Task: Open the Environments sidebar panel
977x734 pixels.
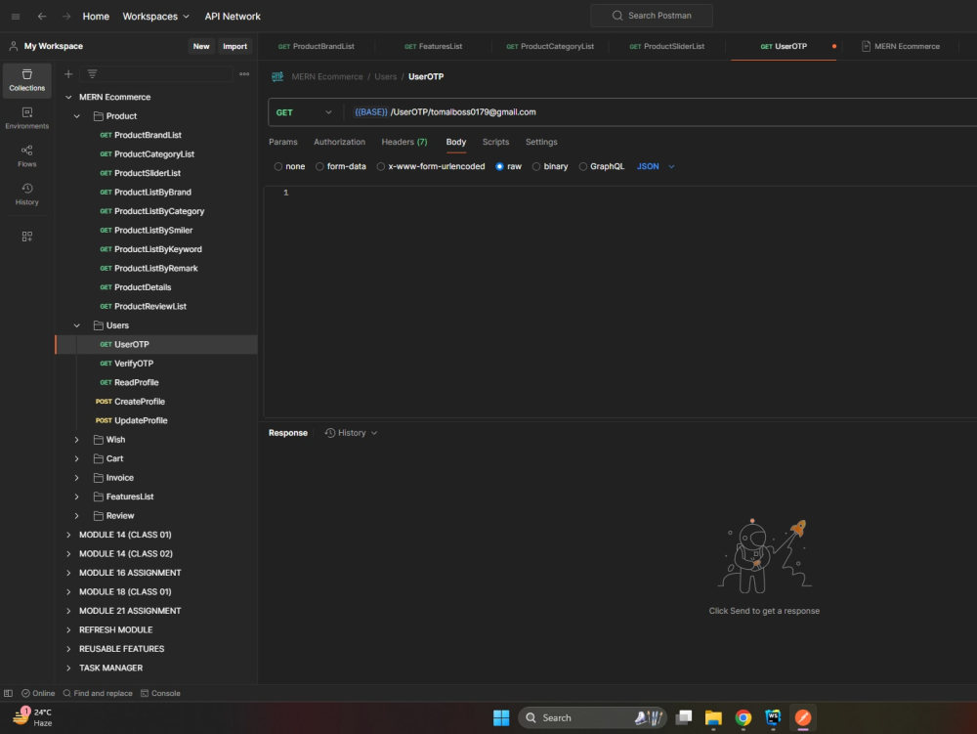Action: (26, 117)
